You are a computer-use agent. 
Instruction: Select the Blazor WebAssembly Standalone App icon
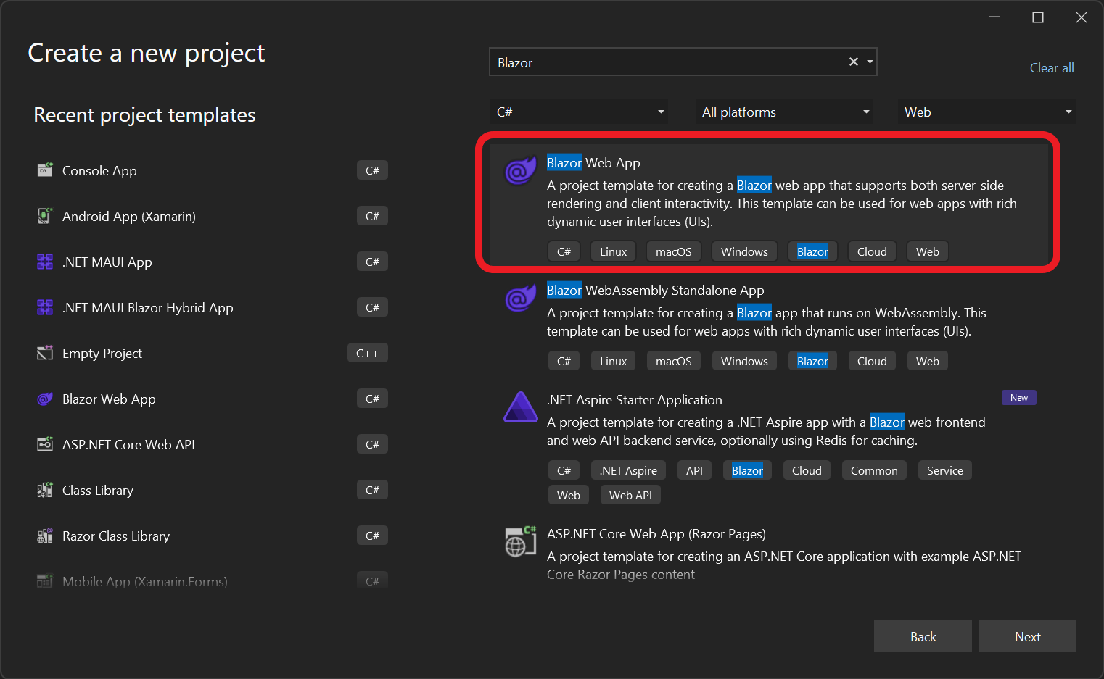coord(519,299)
